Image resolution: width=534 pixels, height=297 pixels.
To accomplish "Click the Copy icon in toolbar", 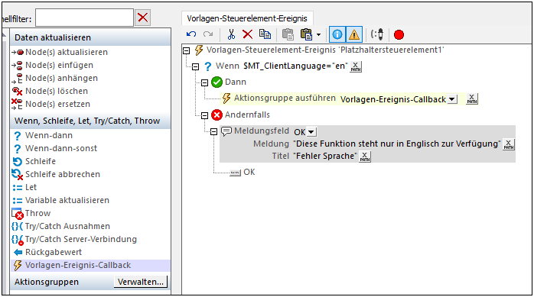I will 265,34.
